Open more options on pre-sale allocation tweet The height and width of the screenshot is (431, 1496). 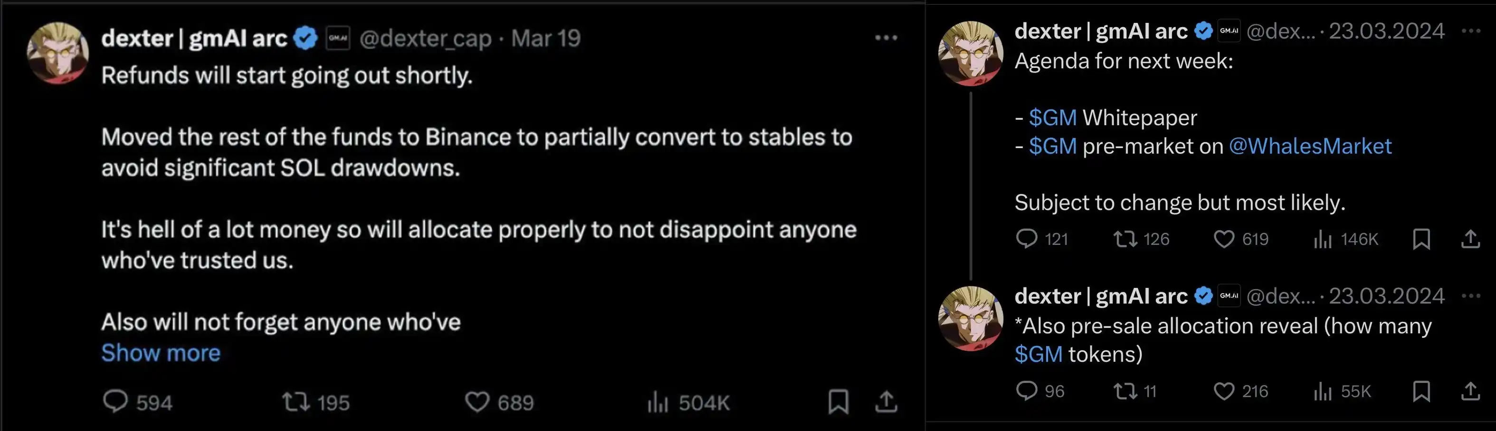pyautogui.click(x=1471, y=296)
